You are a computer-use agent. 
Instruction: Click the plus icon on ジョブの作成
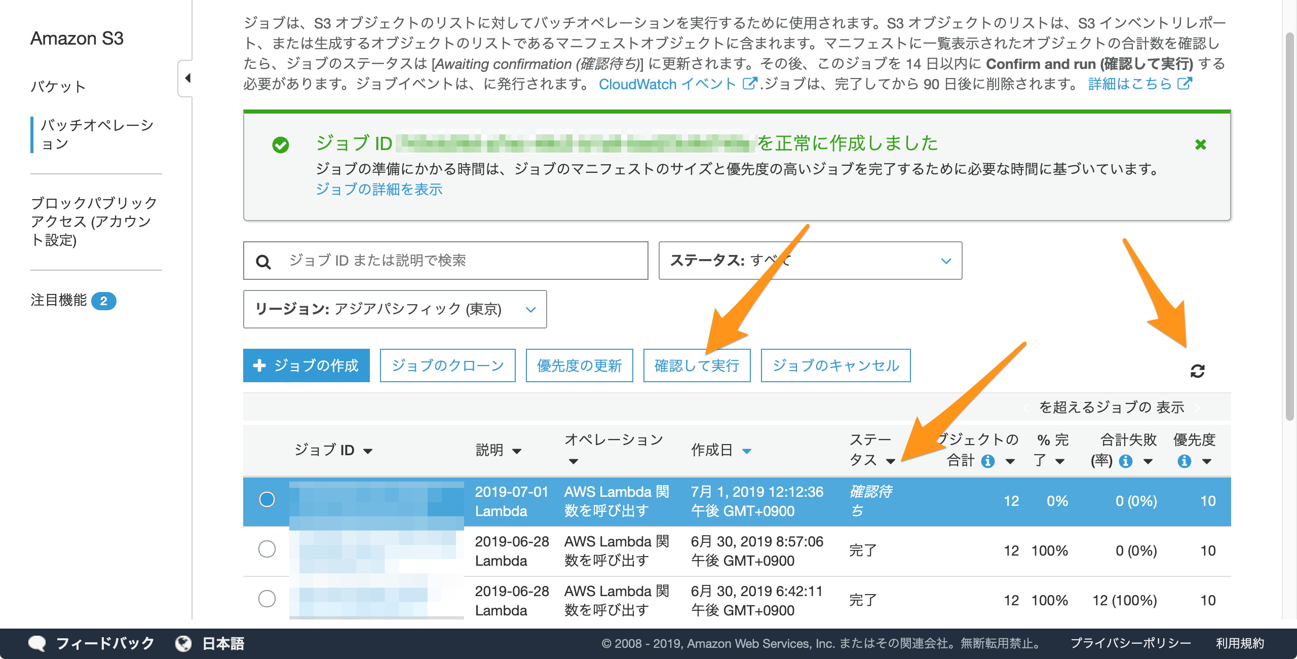[x=259, y=365]
